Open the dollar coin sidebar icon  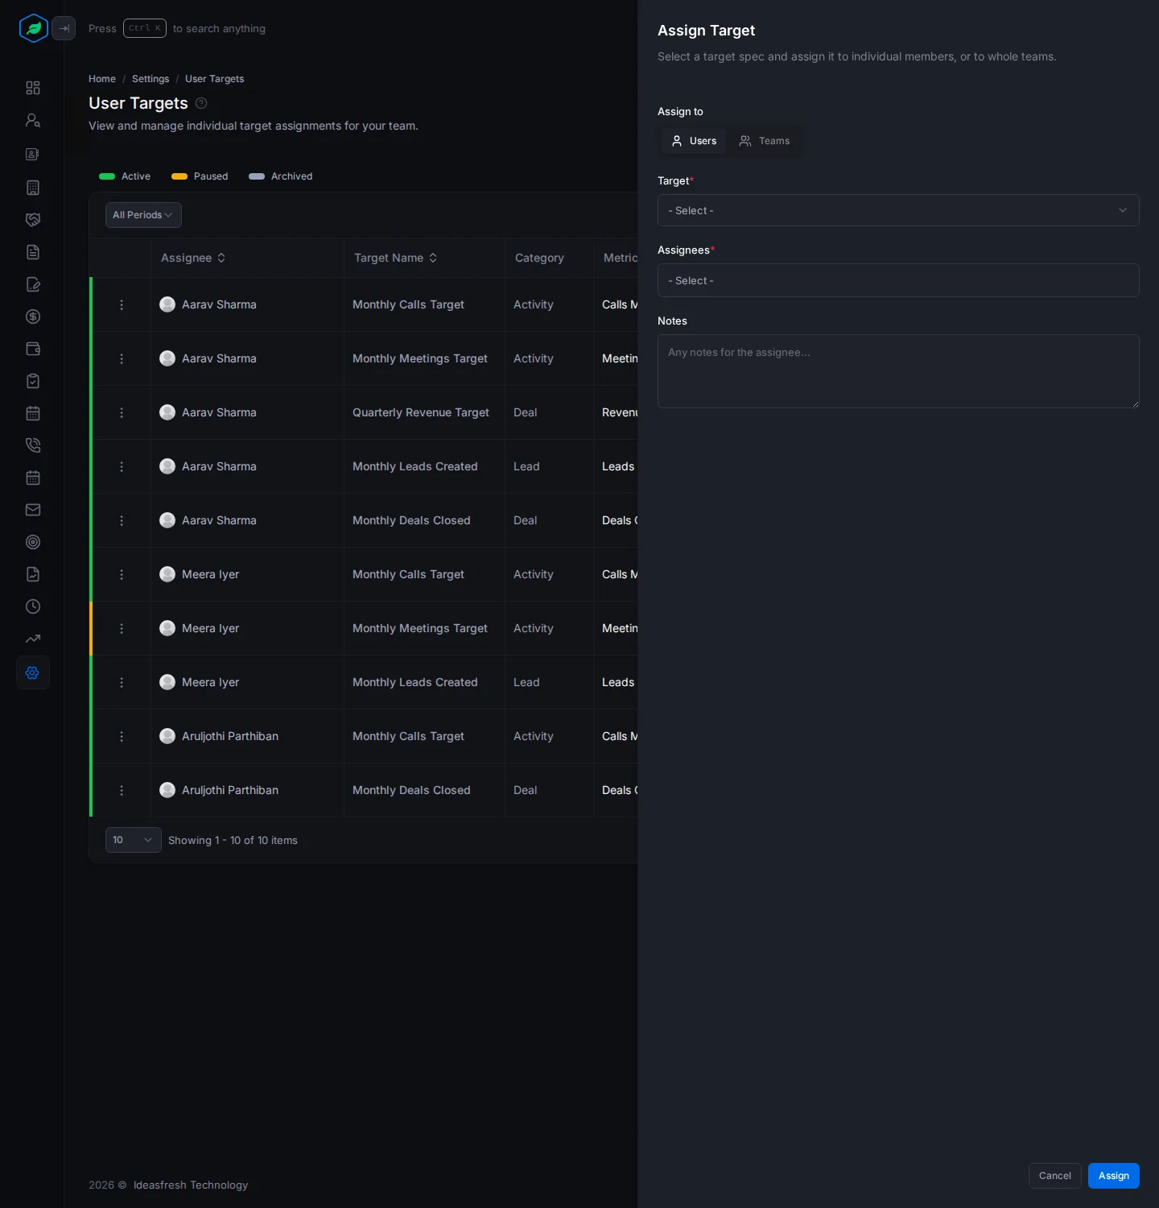click(33, 316)
